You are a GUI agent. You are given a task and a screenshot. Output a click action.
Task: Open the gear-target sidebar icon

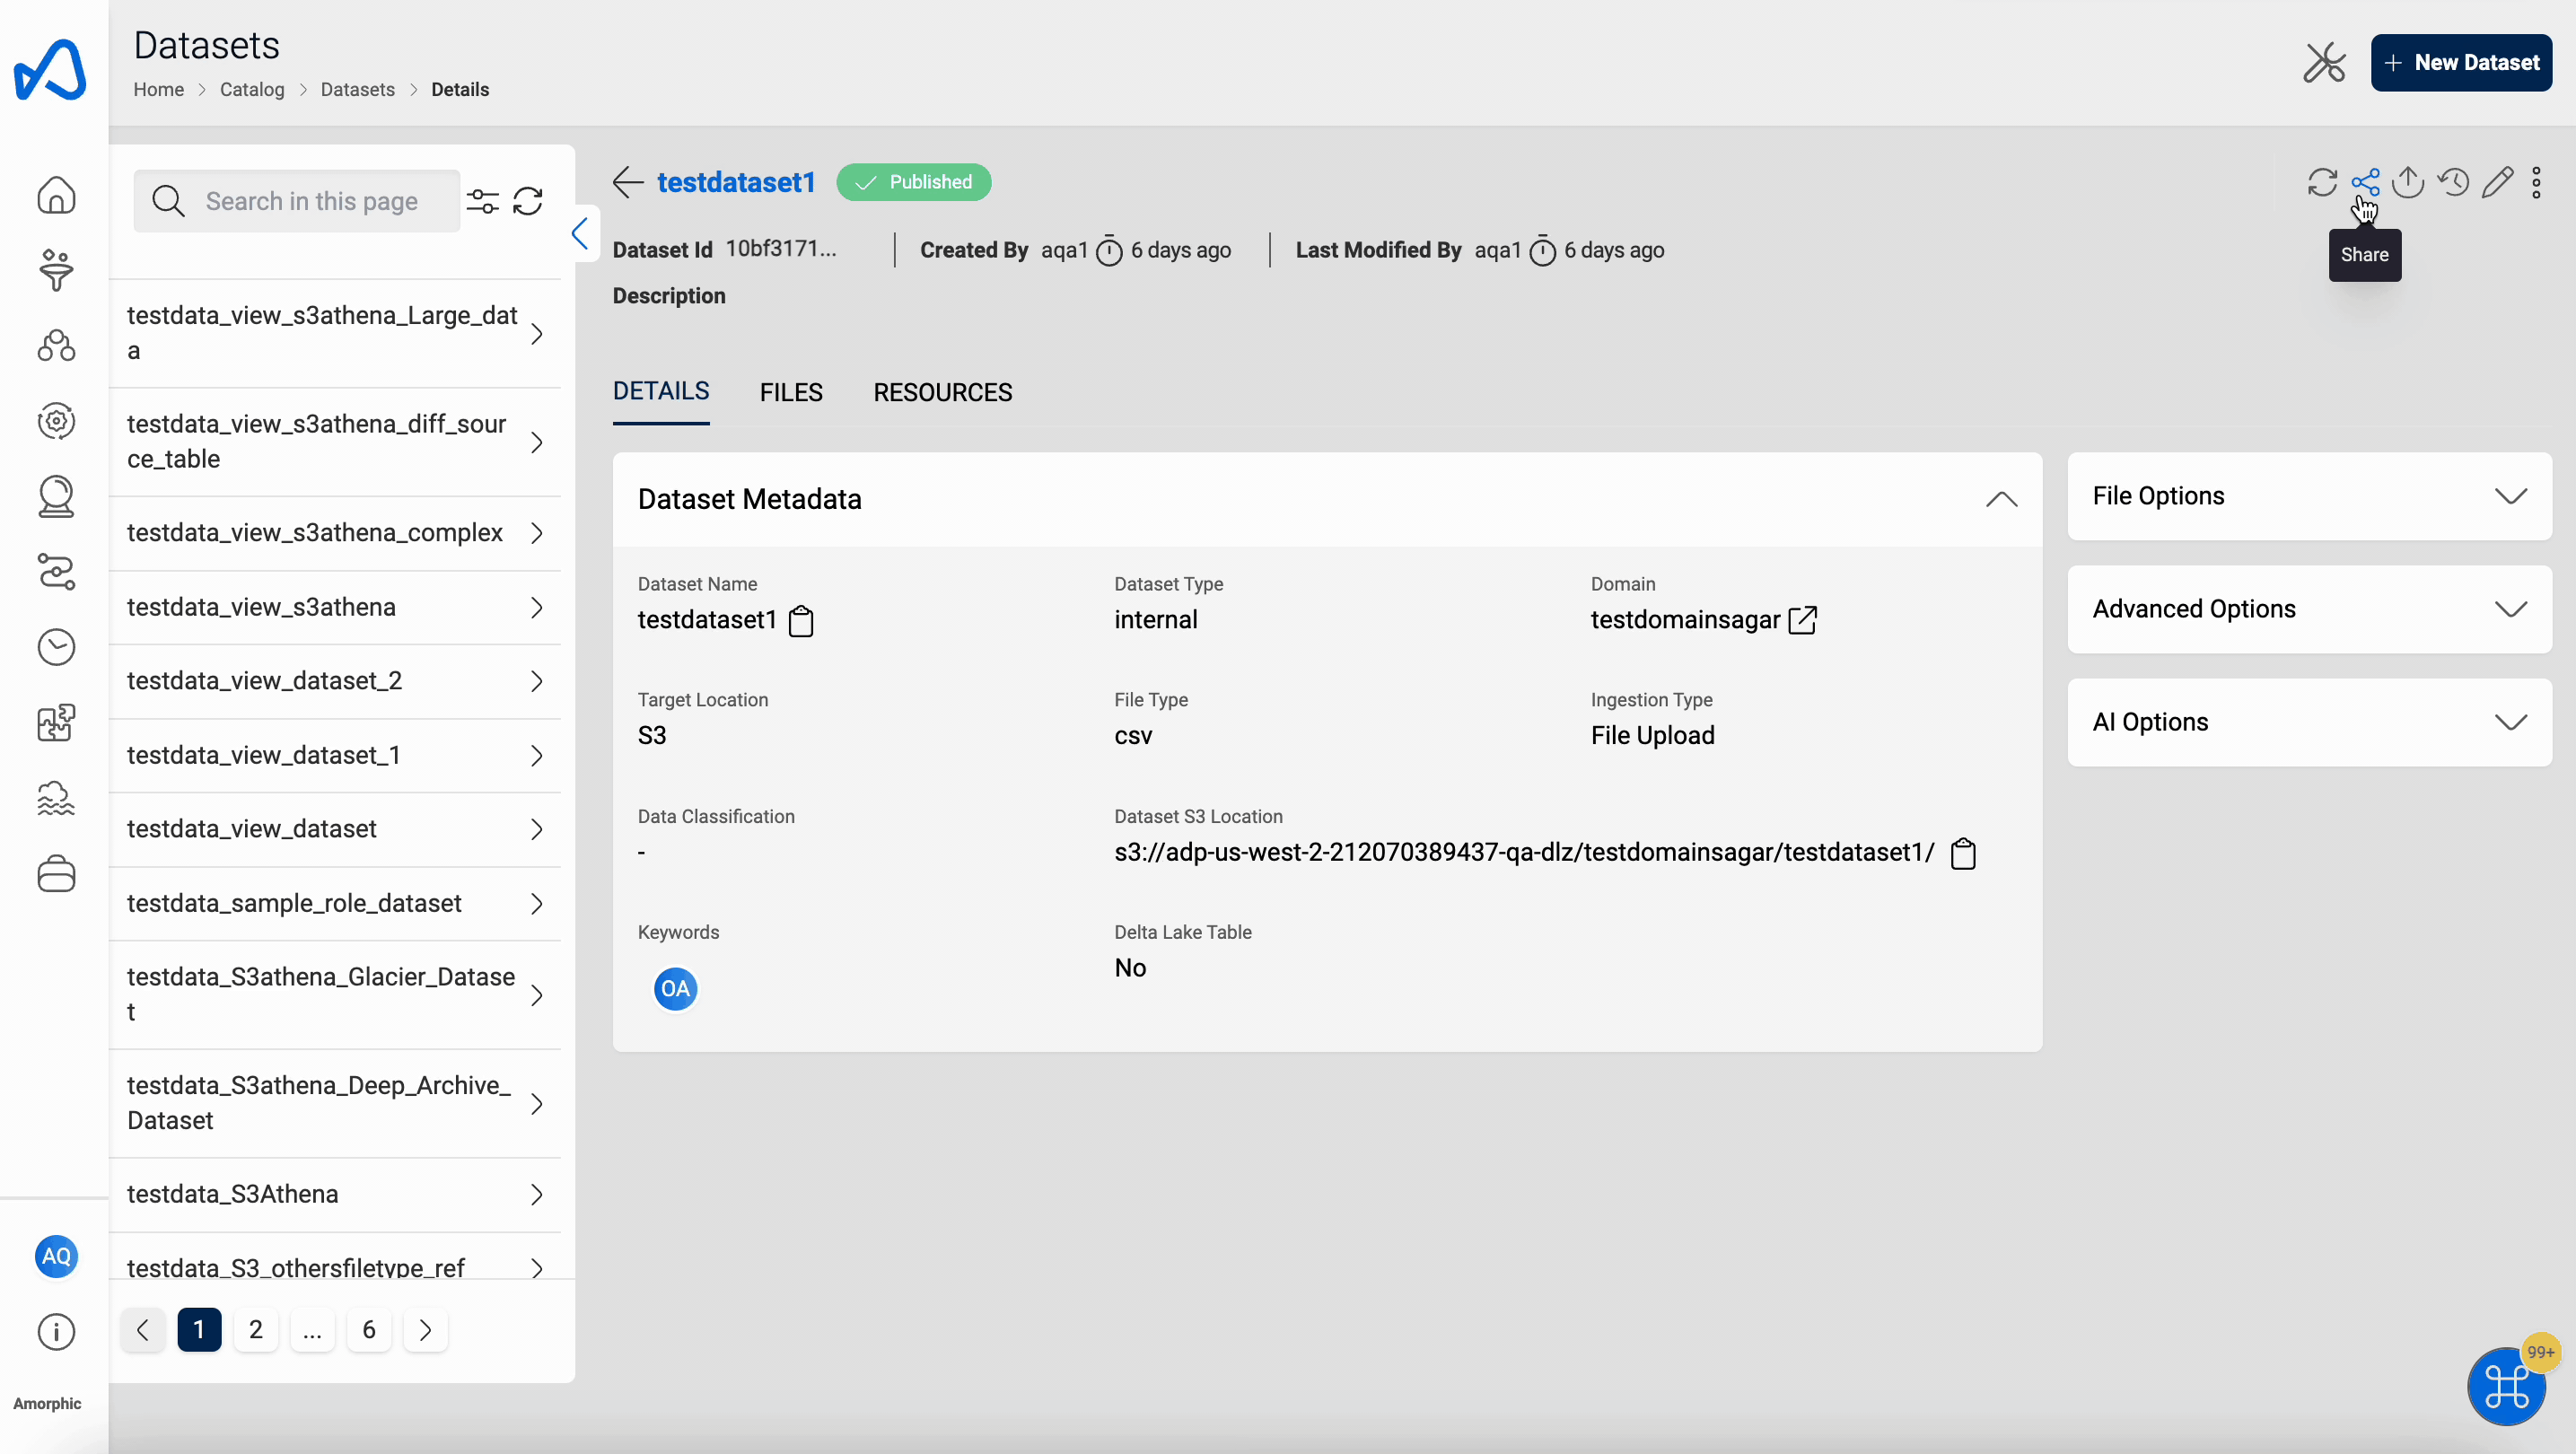(x=56, y=421)
